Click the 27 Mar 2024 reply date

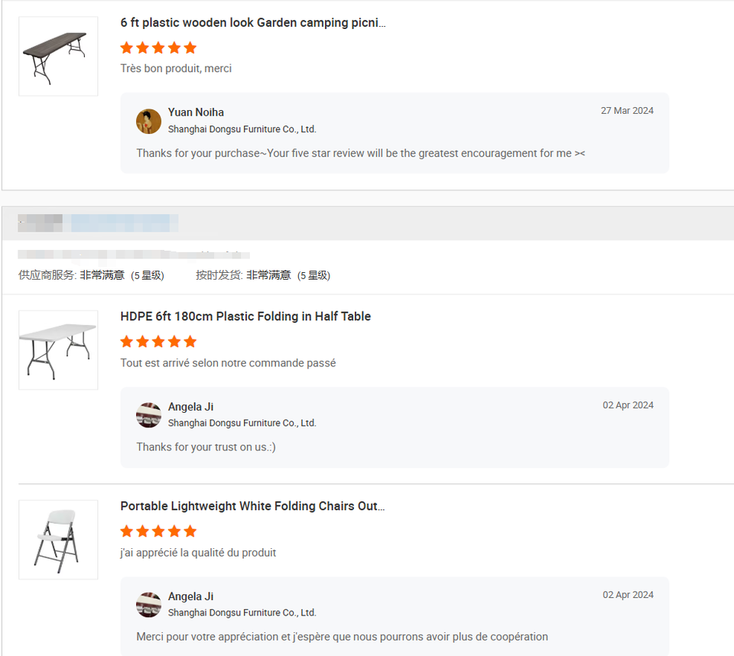(x=627, y=111)
